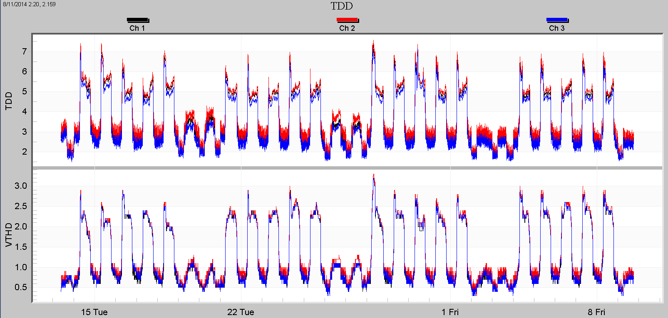
Task: Click the 1 Fri date label
Action: point(450,312)
